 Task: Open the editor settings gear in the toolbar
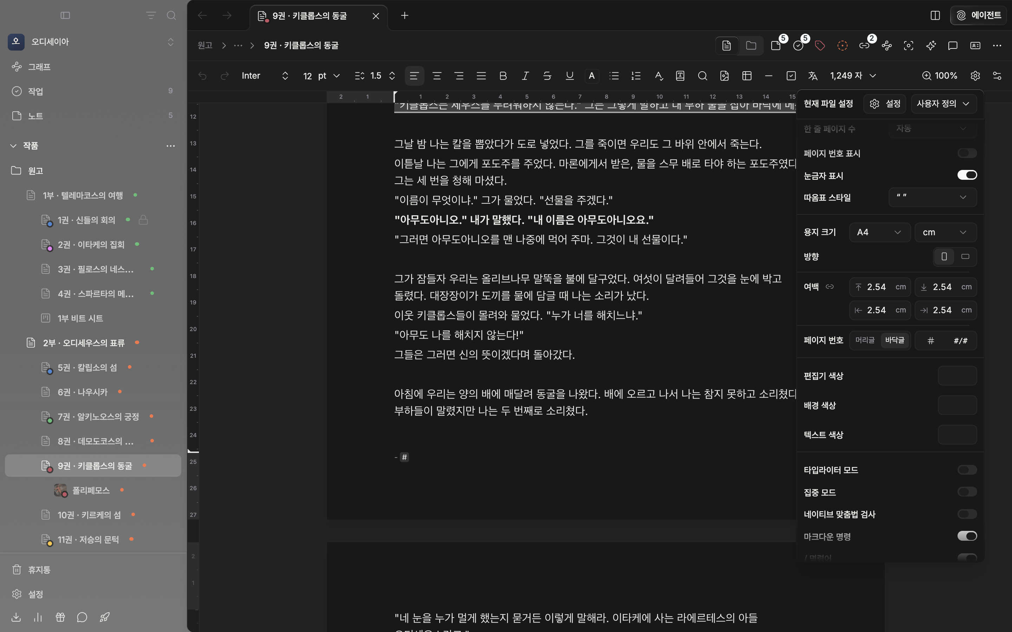pyautogui.click(x=975, y=75)
